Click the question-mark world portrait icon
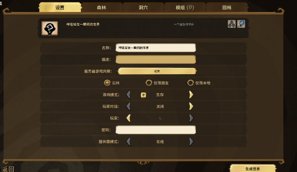This screenshot has width=297, height=172. [x=50, y=28]
